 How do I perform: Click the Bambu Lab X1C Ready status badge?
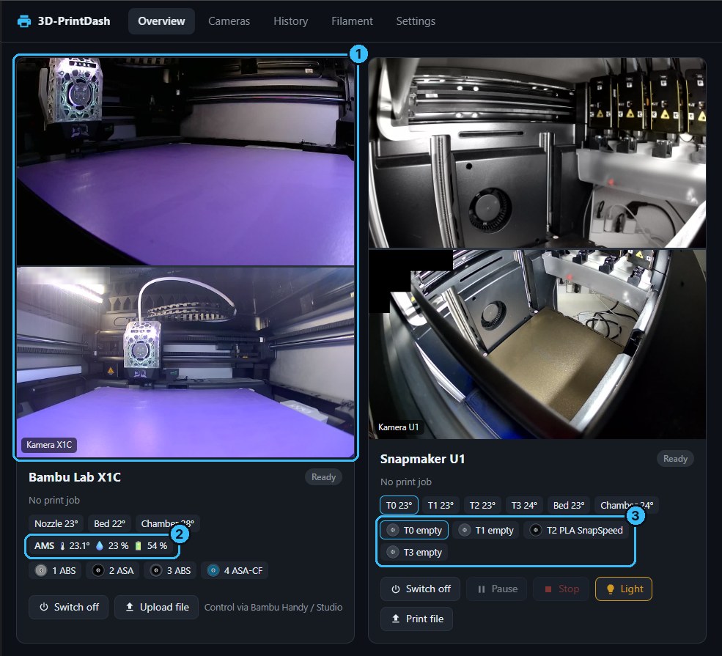(x=323, y=477)
